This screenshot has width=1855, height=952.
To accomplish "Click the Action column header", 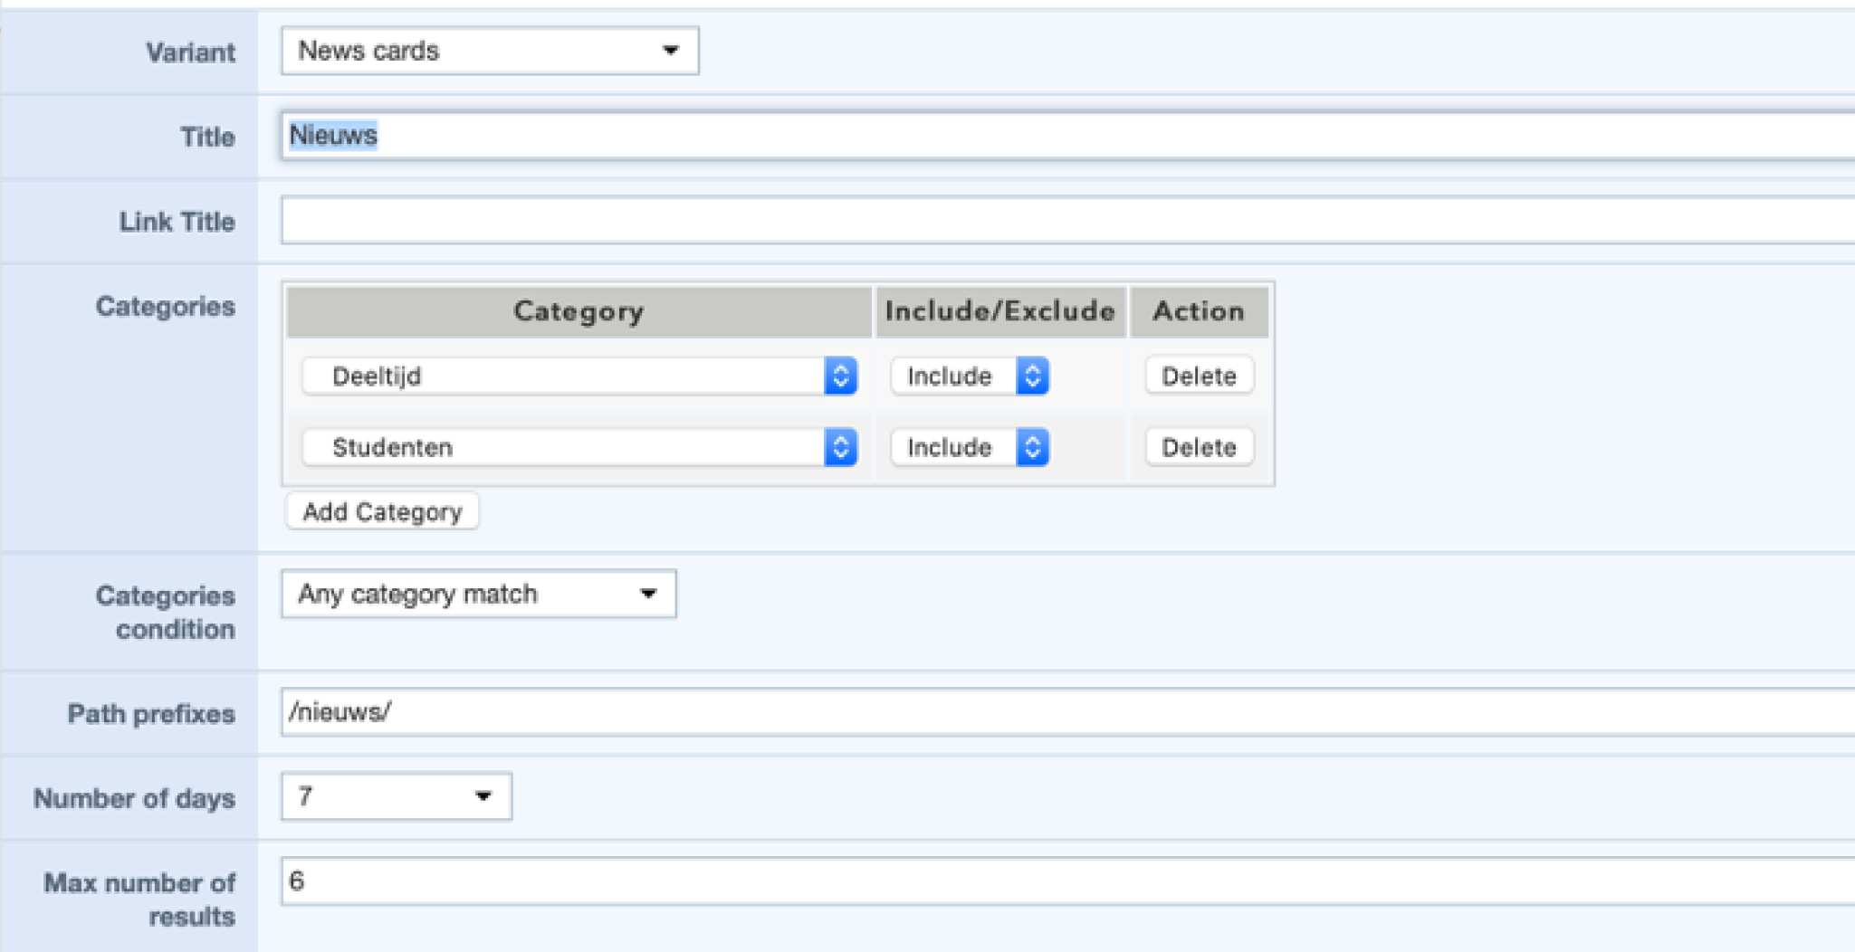I will 1199,311.
